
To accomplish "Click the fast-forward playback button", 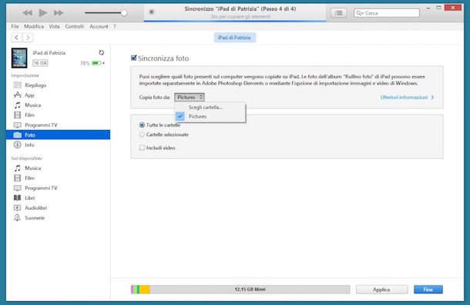I will tap(59, 13).
